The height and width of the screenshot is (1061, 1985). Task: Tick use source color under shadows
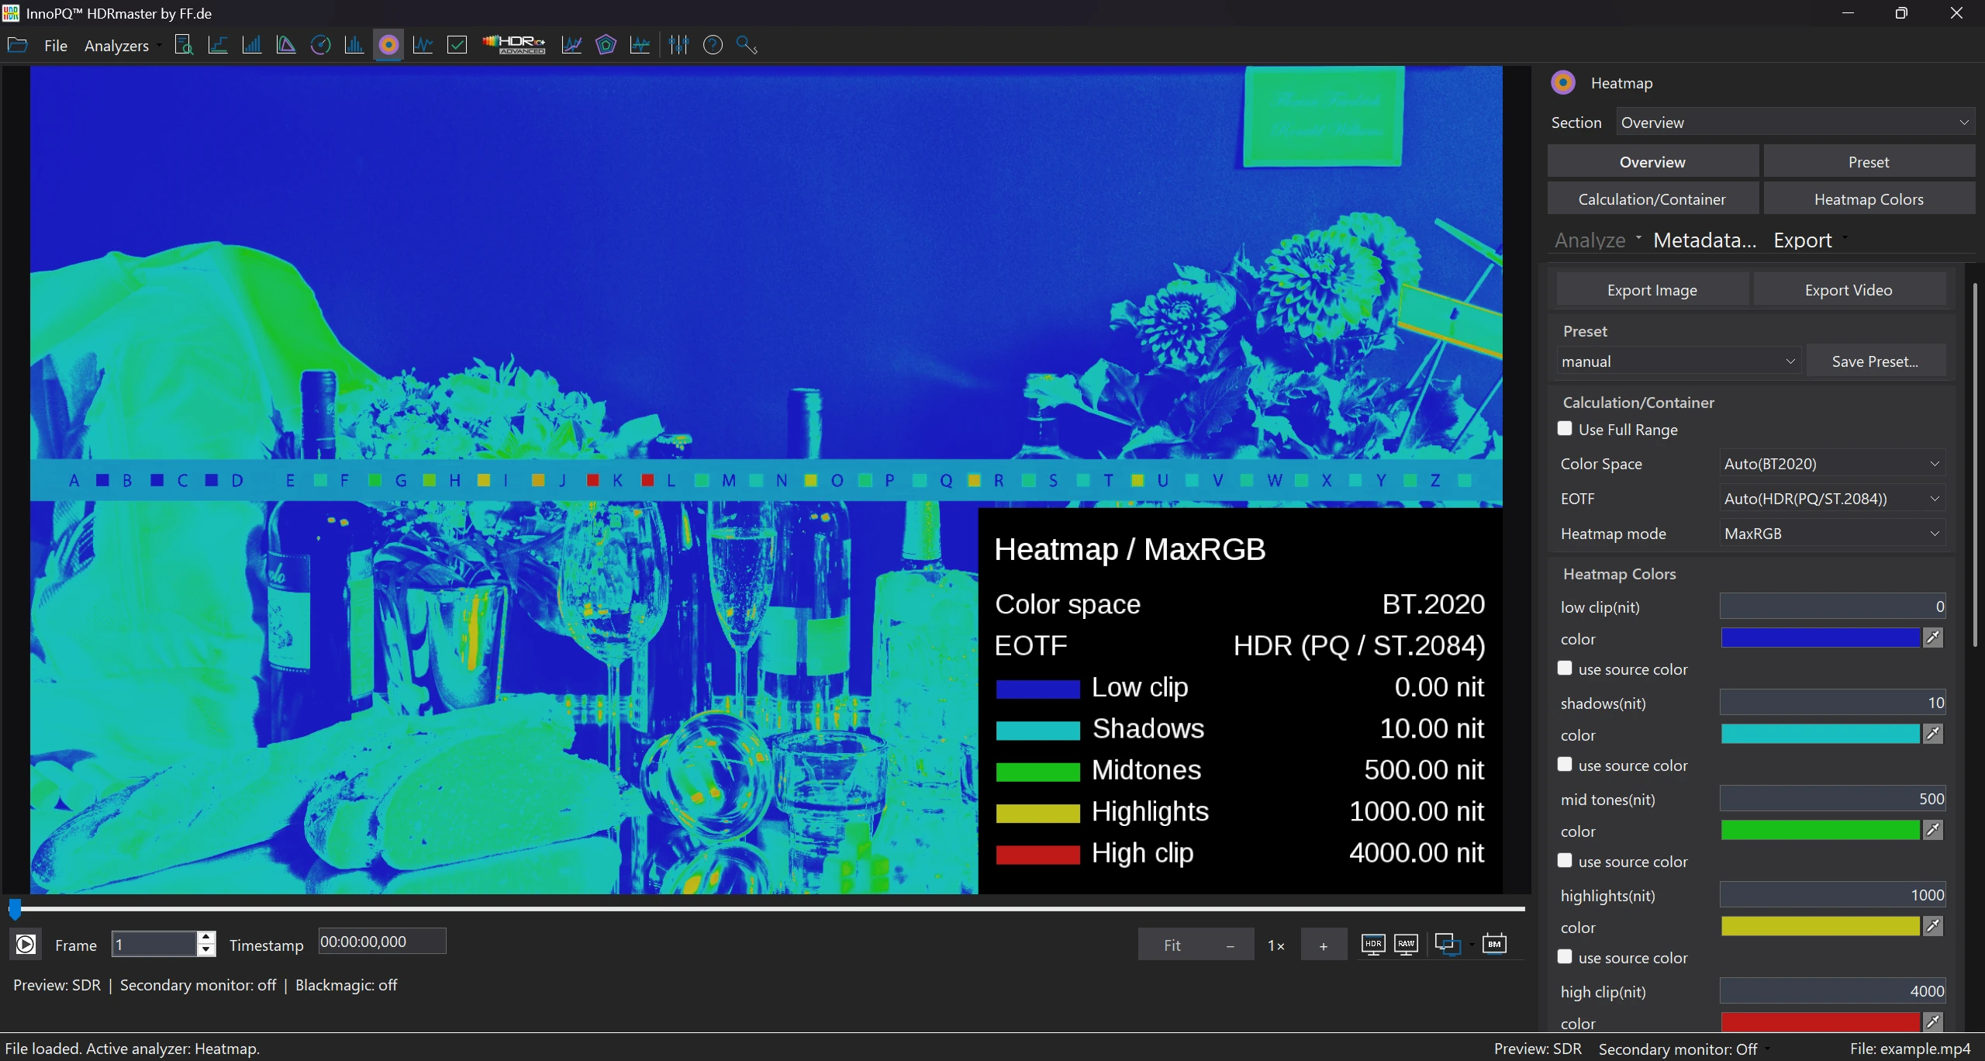pyautogui.click(x=1565, y=765)
